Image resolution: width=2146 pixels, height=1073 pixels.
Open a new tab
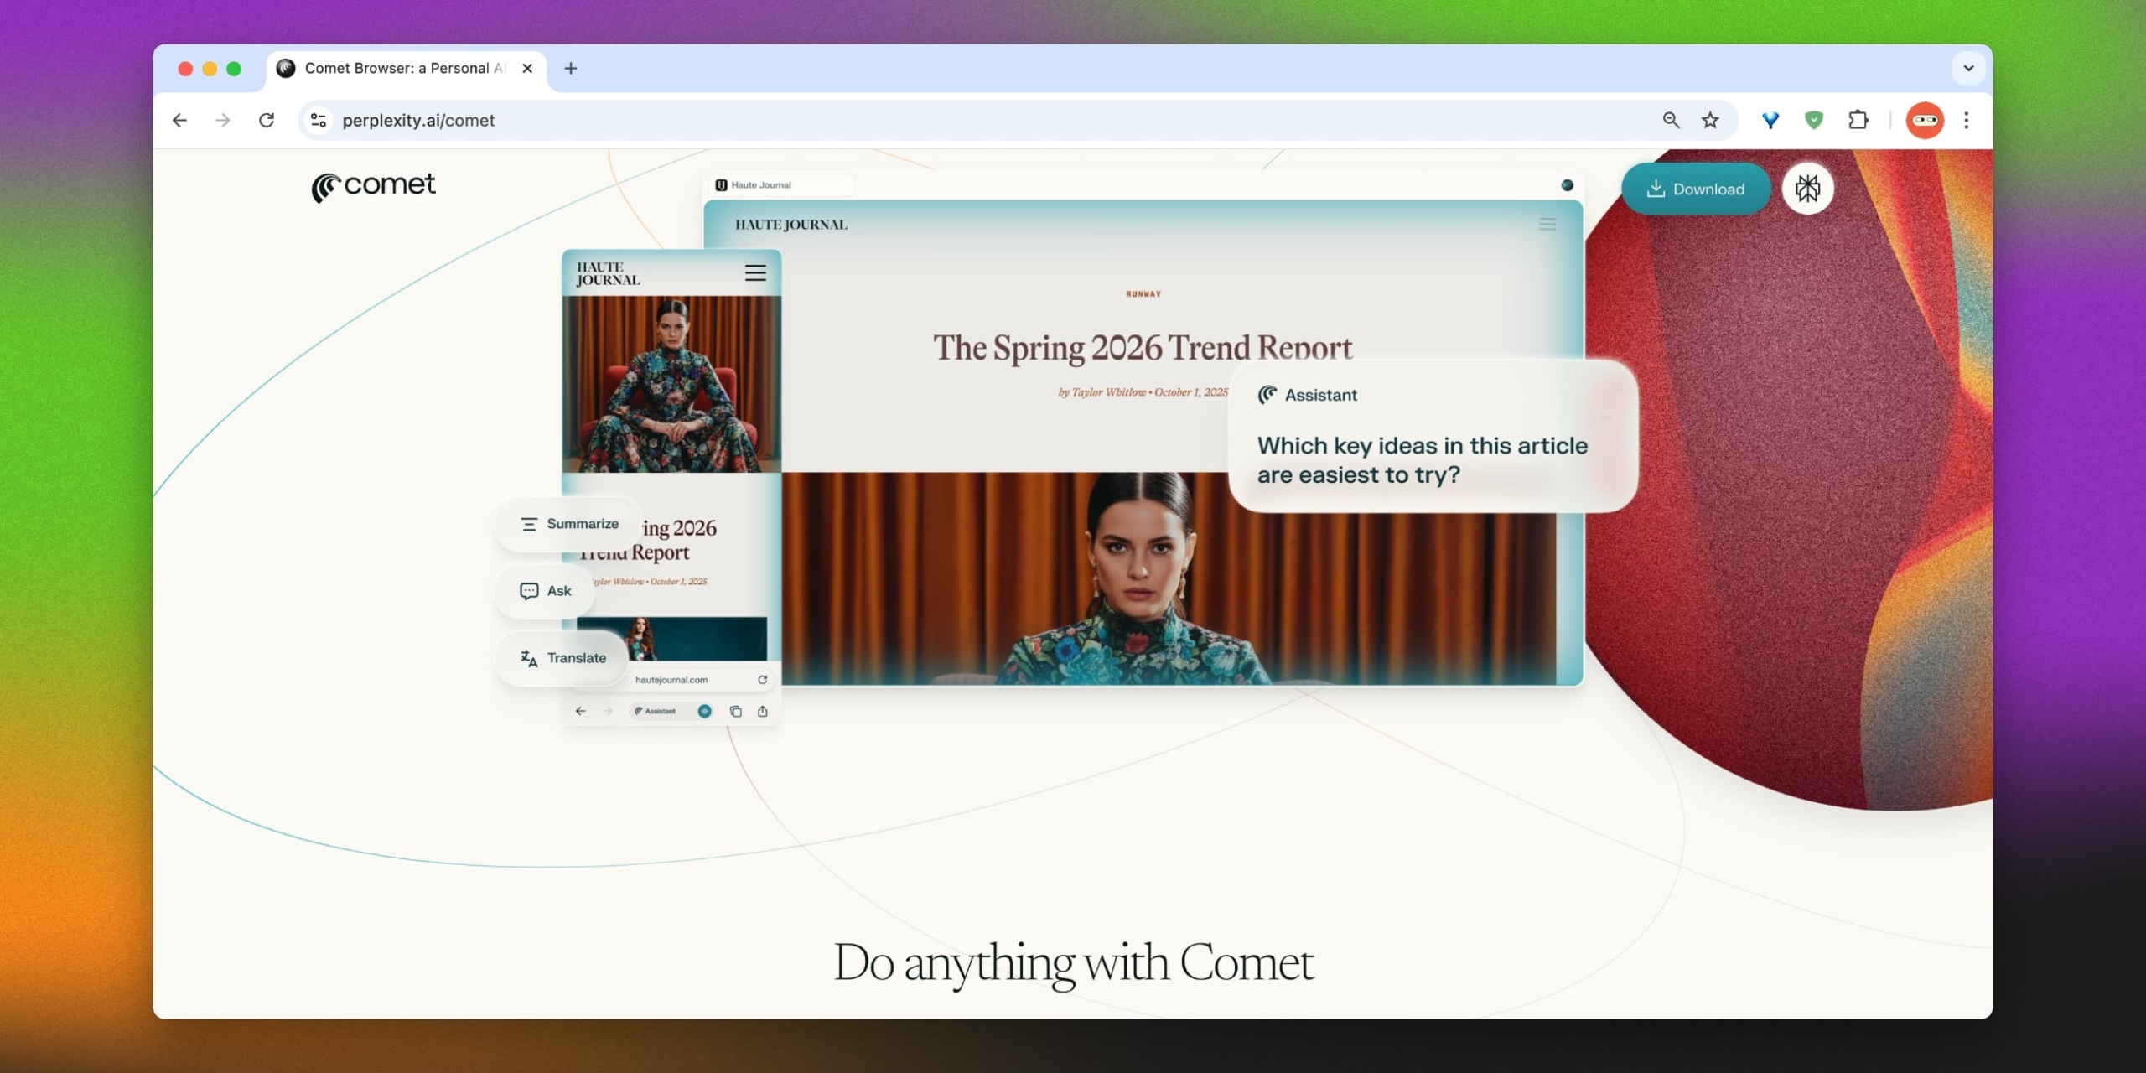tap(571, 69)
